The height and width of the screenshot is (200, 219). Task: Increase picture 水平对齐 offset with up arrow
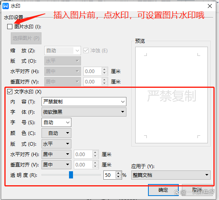click(105, 69)
